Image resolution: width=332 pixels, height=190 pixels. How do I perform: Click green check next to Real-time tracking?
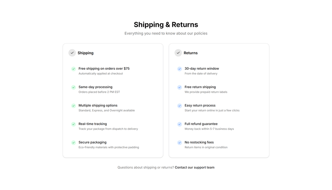point(73,124)
